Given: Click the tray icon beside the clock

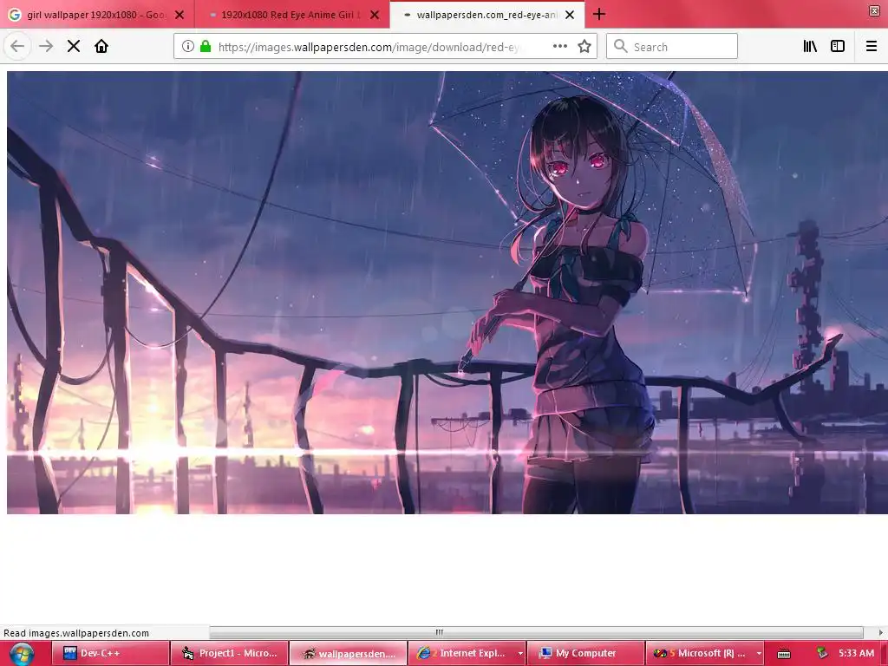Looking at the screenshot, I should 822,654.
